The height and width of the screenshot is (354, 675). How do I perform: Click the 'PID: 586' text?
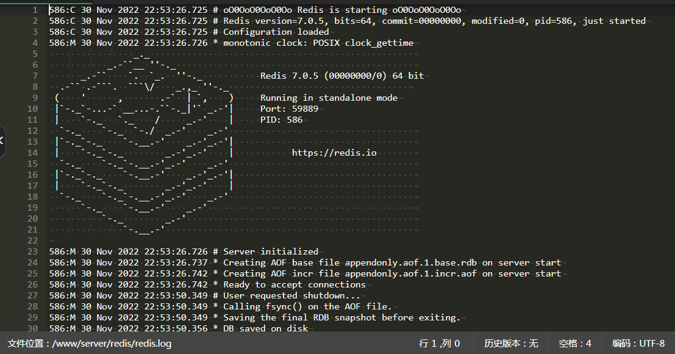pyautogui.click(x=282, y=120)
